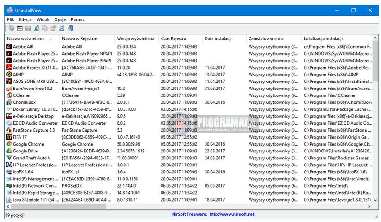Select the Intel(R) Network Con... row
The width and height of the screenshot is (381, 222).
coord(189,186)
